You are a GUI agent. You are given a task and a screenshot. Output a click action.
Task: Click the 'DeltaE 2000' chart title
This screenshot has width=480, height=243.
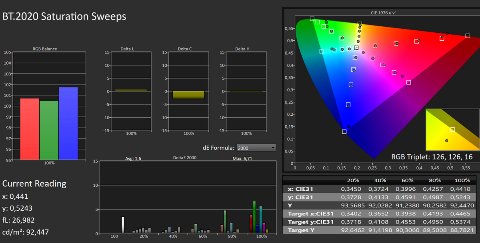click(185, 158)
